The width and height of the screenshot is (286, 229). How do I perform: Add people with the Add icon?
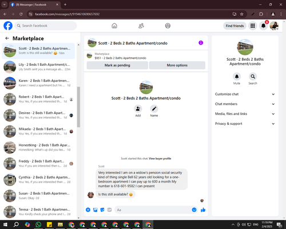[x=138, y=109]
